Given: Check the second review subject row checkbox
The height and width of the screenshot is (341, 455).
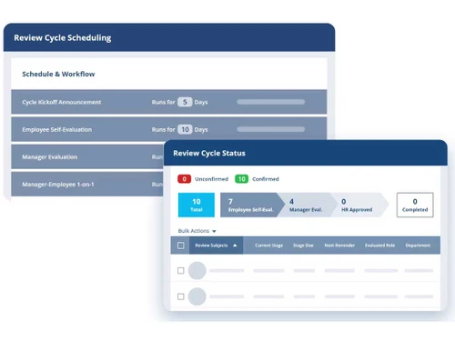Looking at the screenshot, I should [x=181, y=296].
